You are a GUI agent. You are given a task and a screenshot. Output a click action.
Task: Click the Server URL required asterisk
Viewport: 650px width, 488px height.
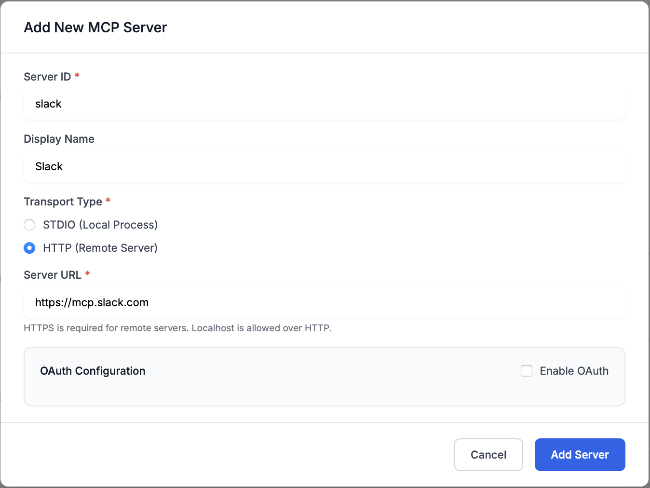click(x=87, y=274)
